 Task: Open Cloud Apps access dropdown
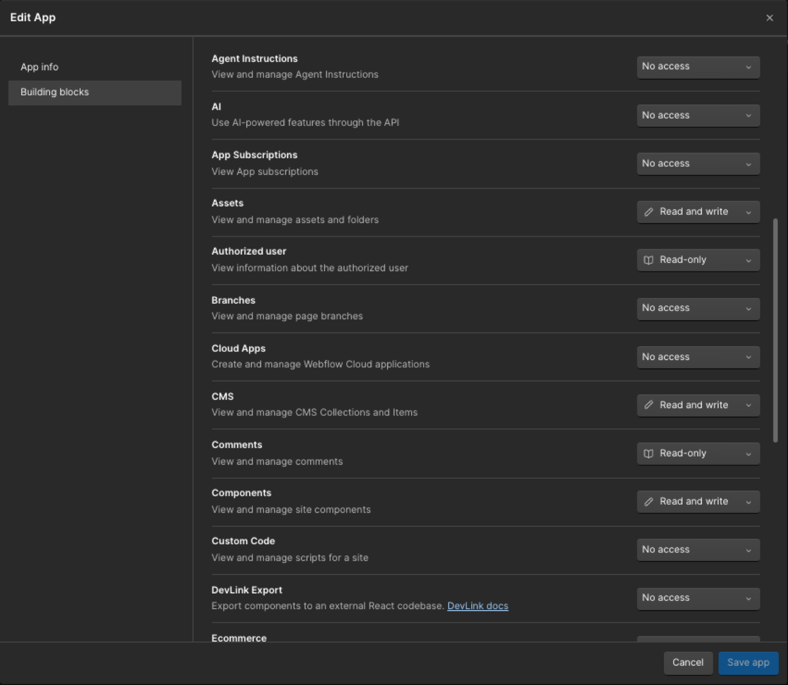pos(698,357)
